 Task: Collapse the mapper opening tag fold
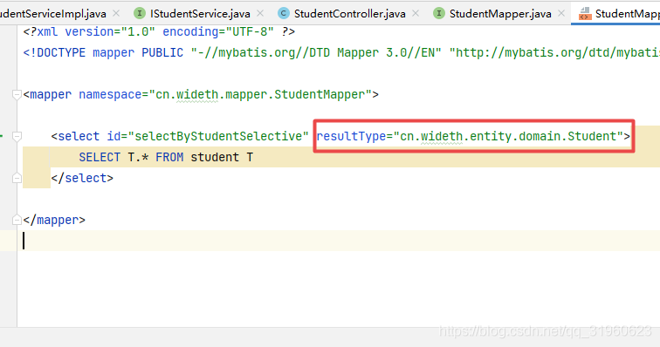17,95
